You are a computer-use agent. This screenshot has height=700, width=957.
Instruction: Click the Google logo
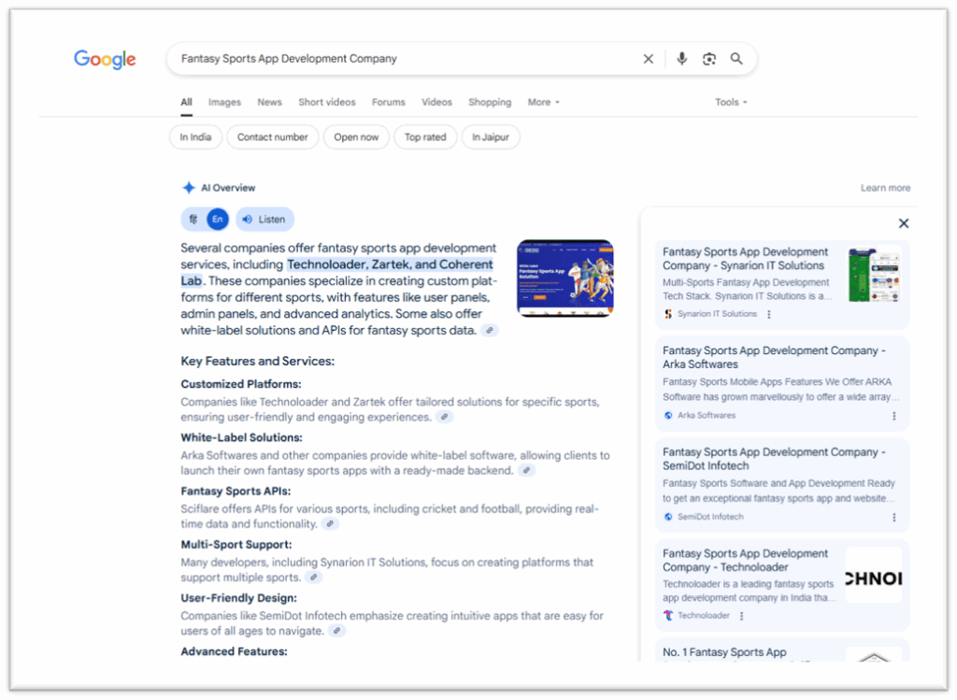105,59
